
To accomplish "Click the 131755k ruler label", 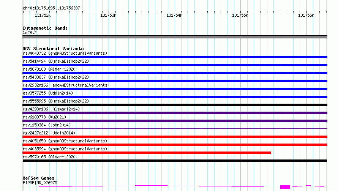I will click(240, 15).
